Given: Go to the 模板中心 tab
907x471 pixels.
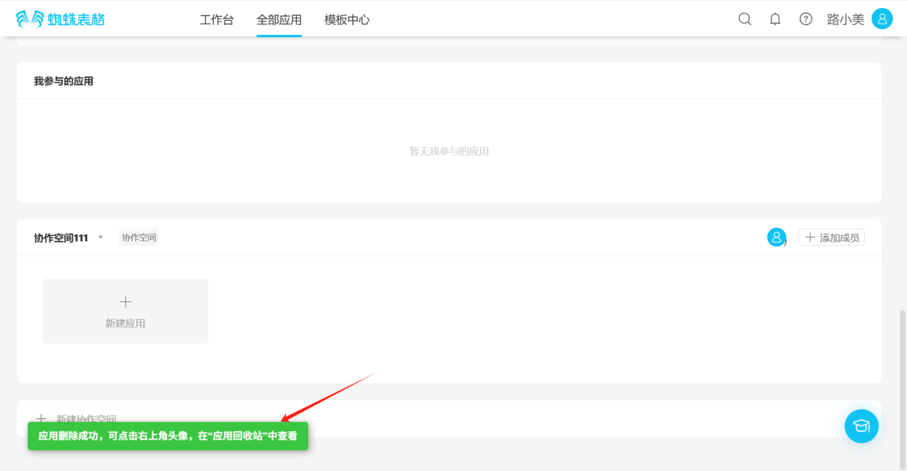Looking at the screenshot, I should (x=347, y=20).
